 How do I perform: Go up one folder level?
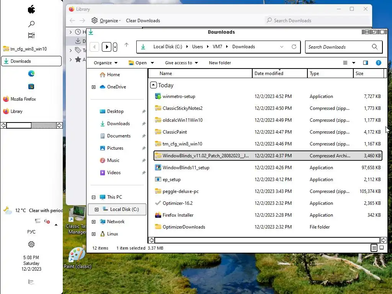(x=126, y=45)
